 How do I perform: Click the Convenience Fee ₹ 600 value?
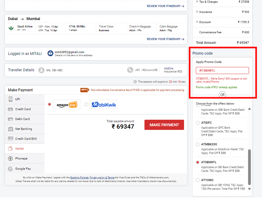coord(246,32)
